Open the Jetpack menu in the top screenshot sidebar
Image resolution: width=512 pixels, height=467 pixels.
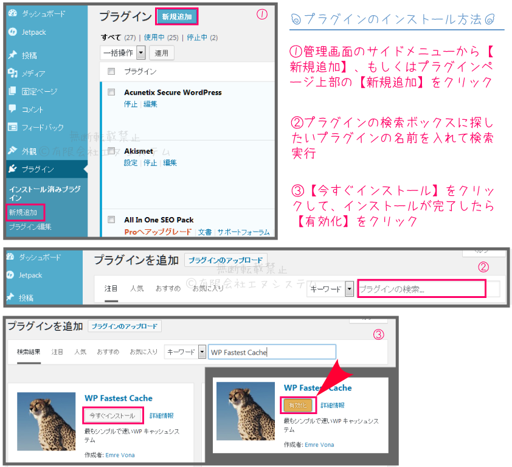[x=33, y=32]
